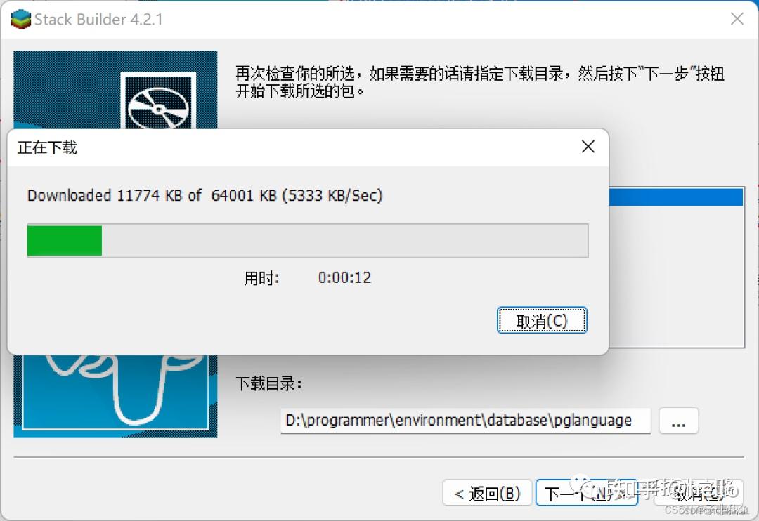Click the Downloaded size status text
Viewport: 759px width, 521px height.
[x=204, y=196]
